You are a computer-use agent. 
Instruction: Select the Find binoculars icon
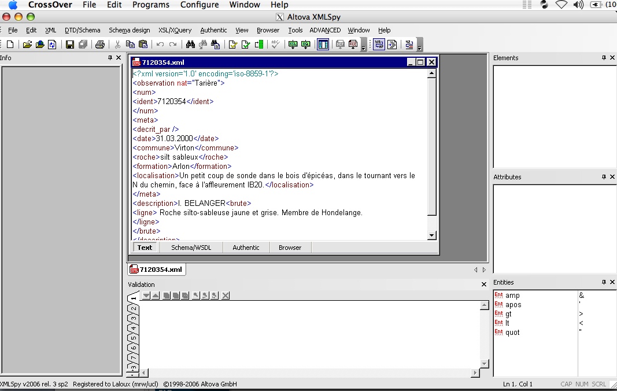190,44
